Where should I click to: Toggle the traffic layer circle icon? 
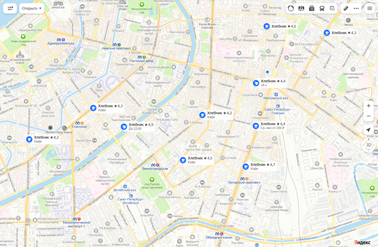(x=291, y=8)
